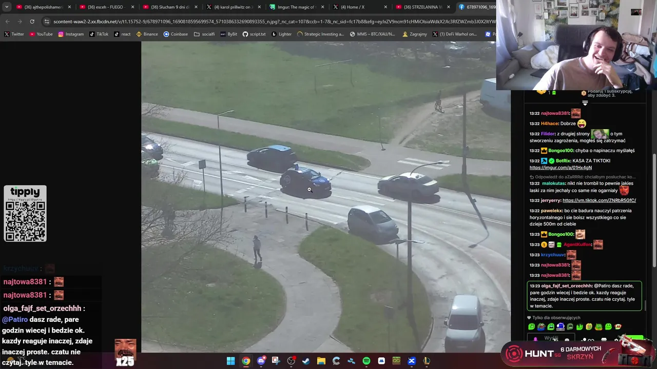Open the react bookmark

pos(122,34)
